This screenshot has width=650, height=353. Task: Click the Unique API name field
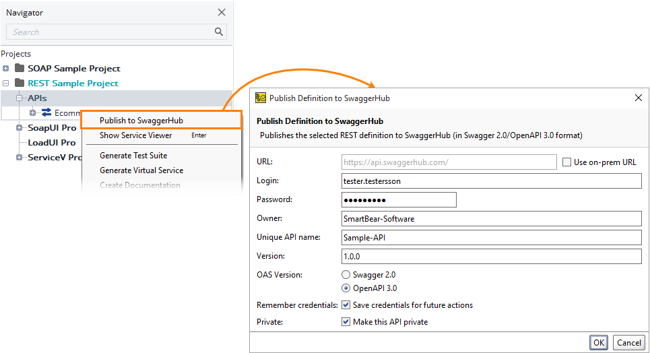click(x=492, y=237)
